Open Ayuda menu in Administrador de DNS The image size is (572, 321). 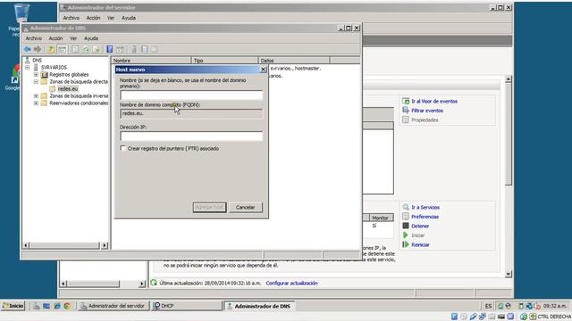pos(91,38)
